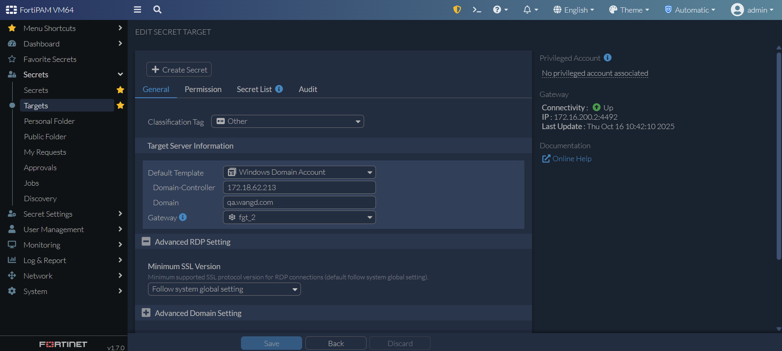Open the Gateway fgt_2 dropdown
Viewport: 782px width, 351px height.
pyautogui.click(x=299, y=217)
